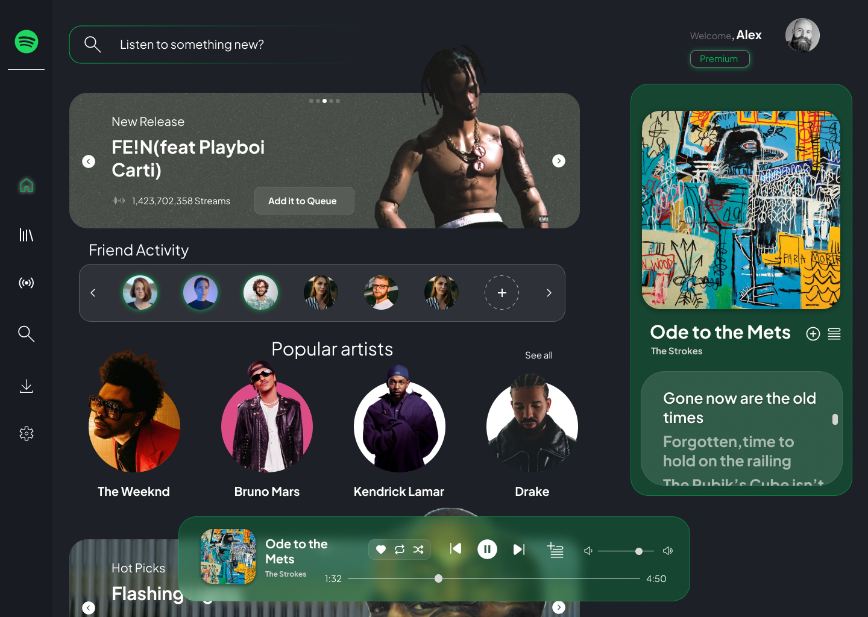Click the 1:32 elapsed time label
This screenshot has height=617, width=868.
pos(333,579)
